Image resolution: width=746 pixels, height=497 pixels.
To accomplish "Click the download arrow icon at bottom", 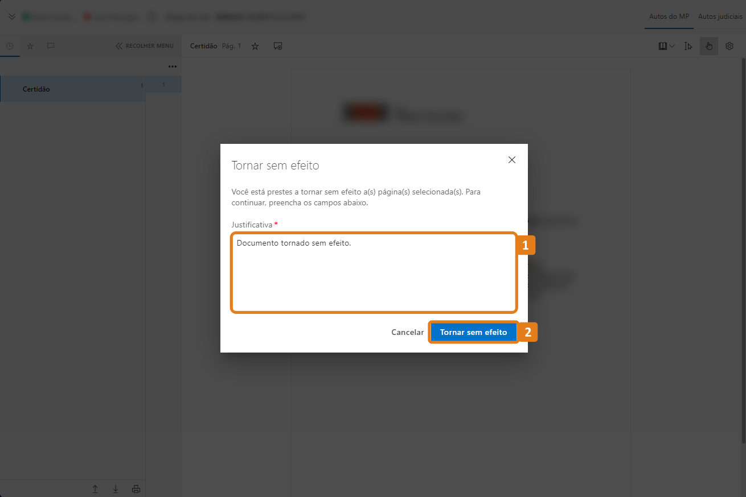I will click(x=116, y=489).
